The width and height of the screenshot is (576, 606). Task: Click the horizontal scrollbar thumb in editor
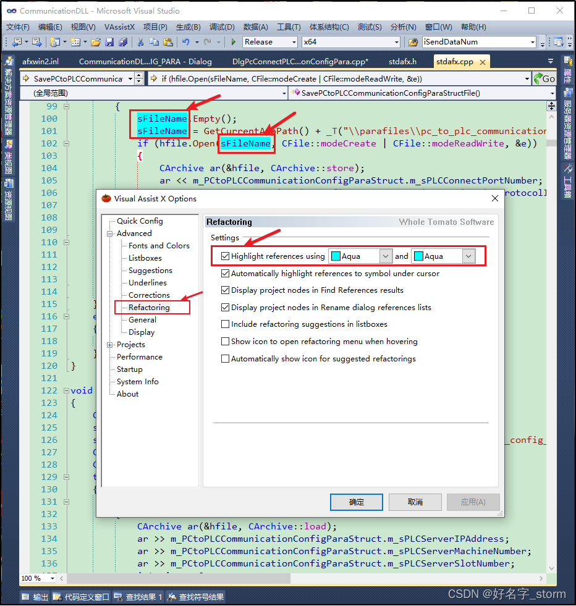(x=179, y=579)
